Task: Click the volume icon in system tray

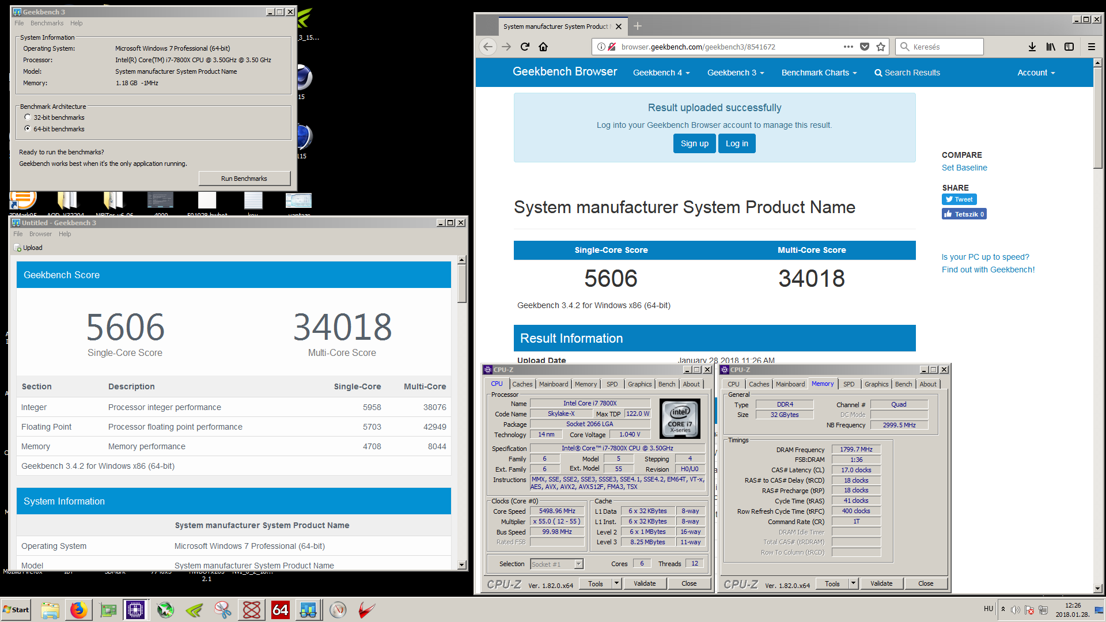Action: [1016, 610]
